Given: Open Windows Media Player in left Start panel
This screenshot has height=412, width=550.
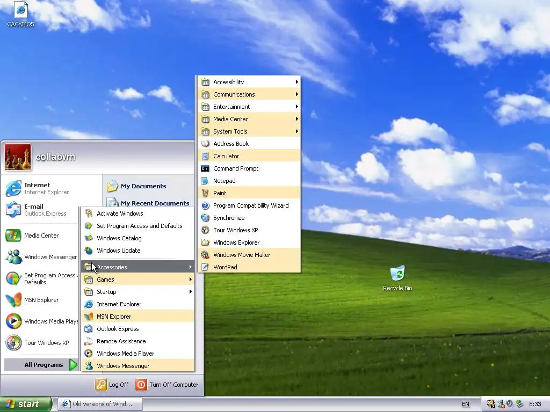Looking at the screenshot, I should [x=41, y=321].
